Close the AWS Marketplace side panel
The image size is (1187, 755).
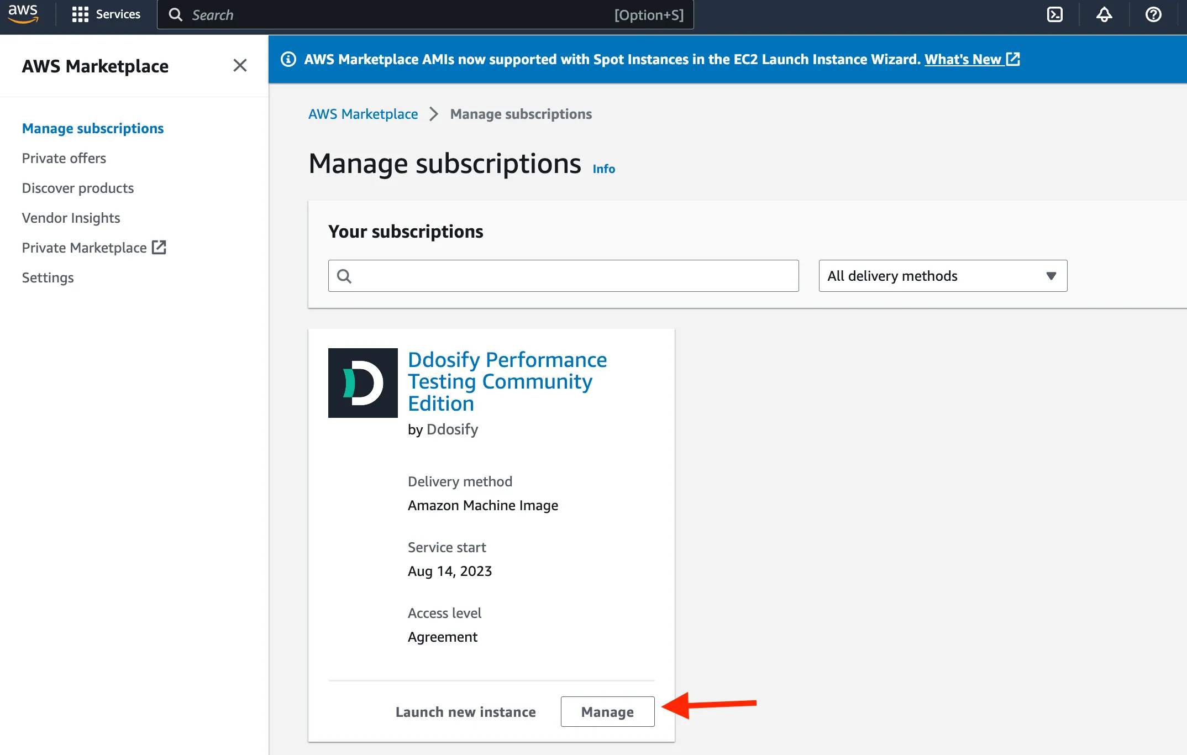click(x=240, y=65)
